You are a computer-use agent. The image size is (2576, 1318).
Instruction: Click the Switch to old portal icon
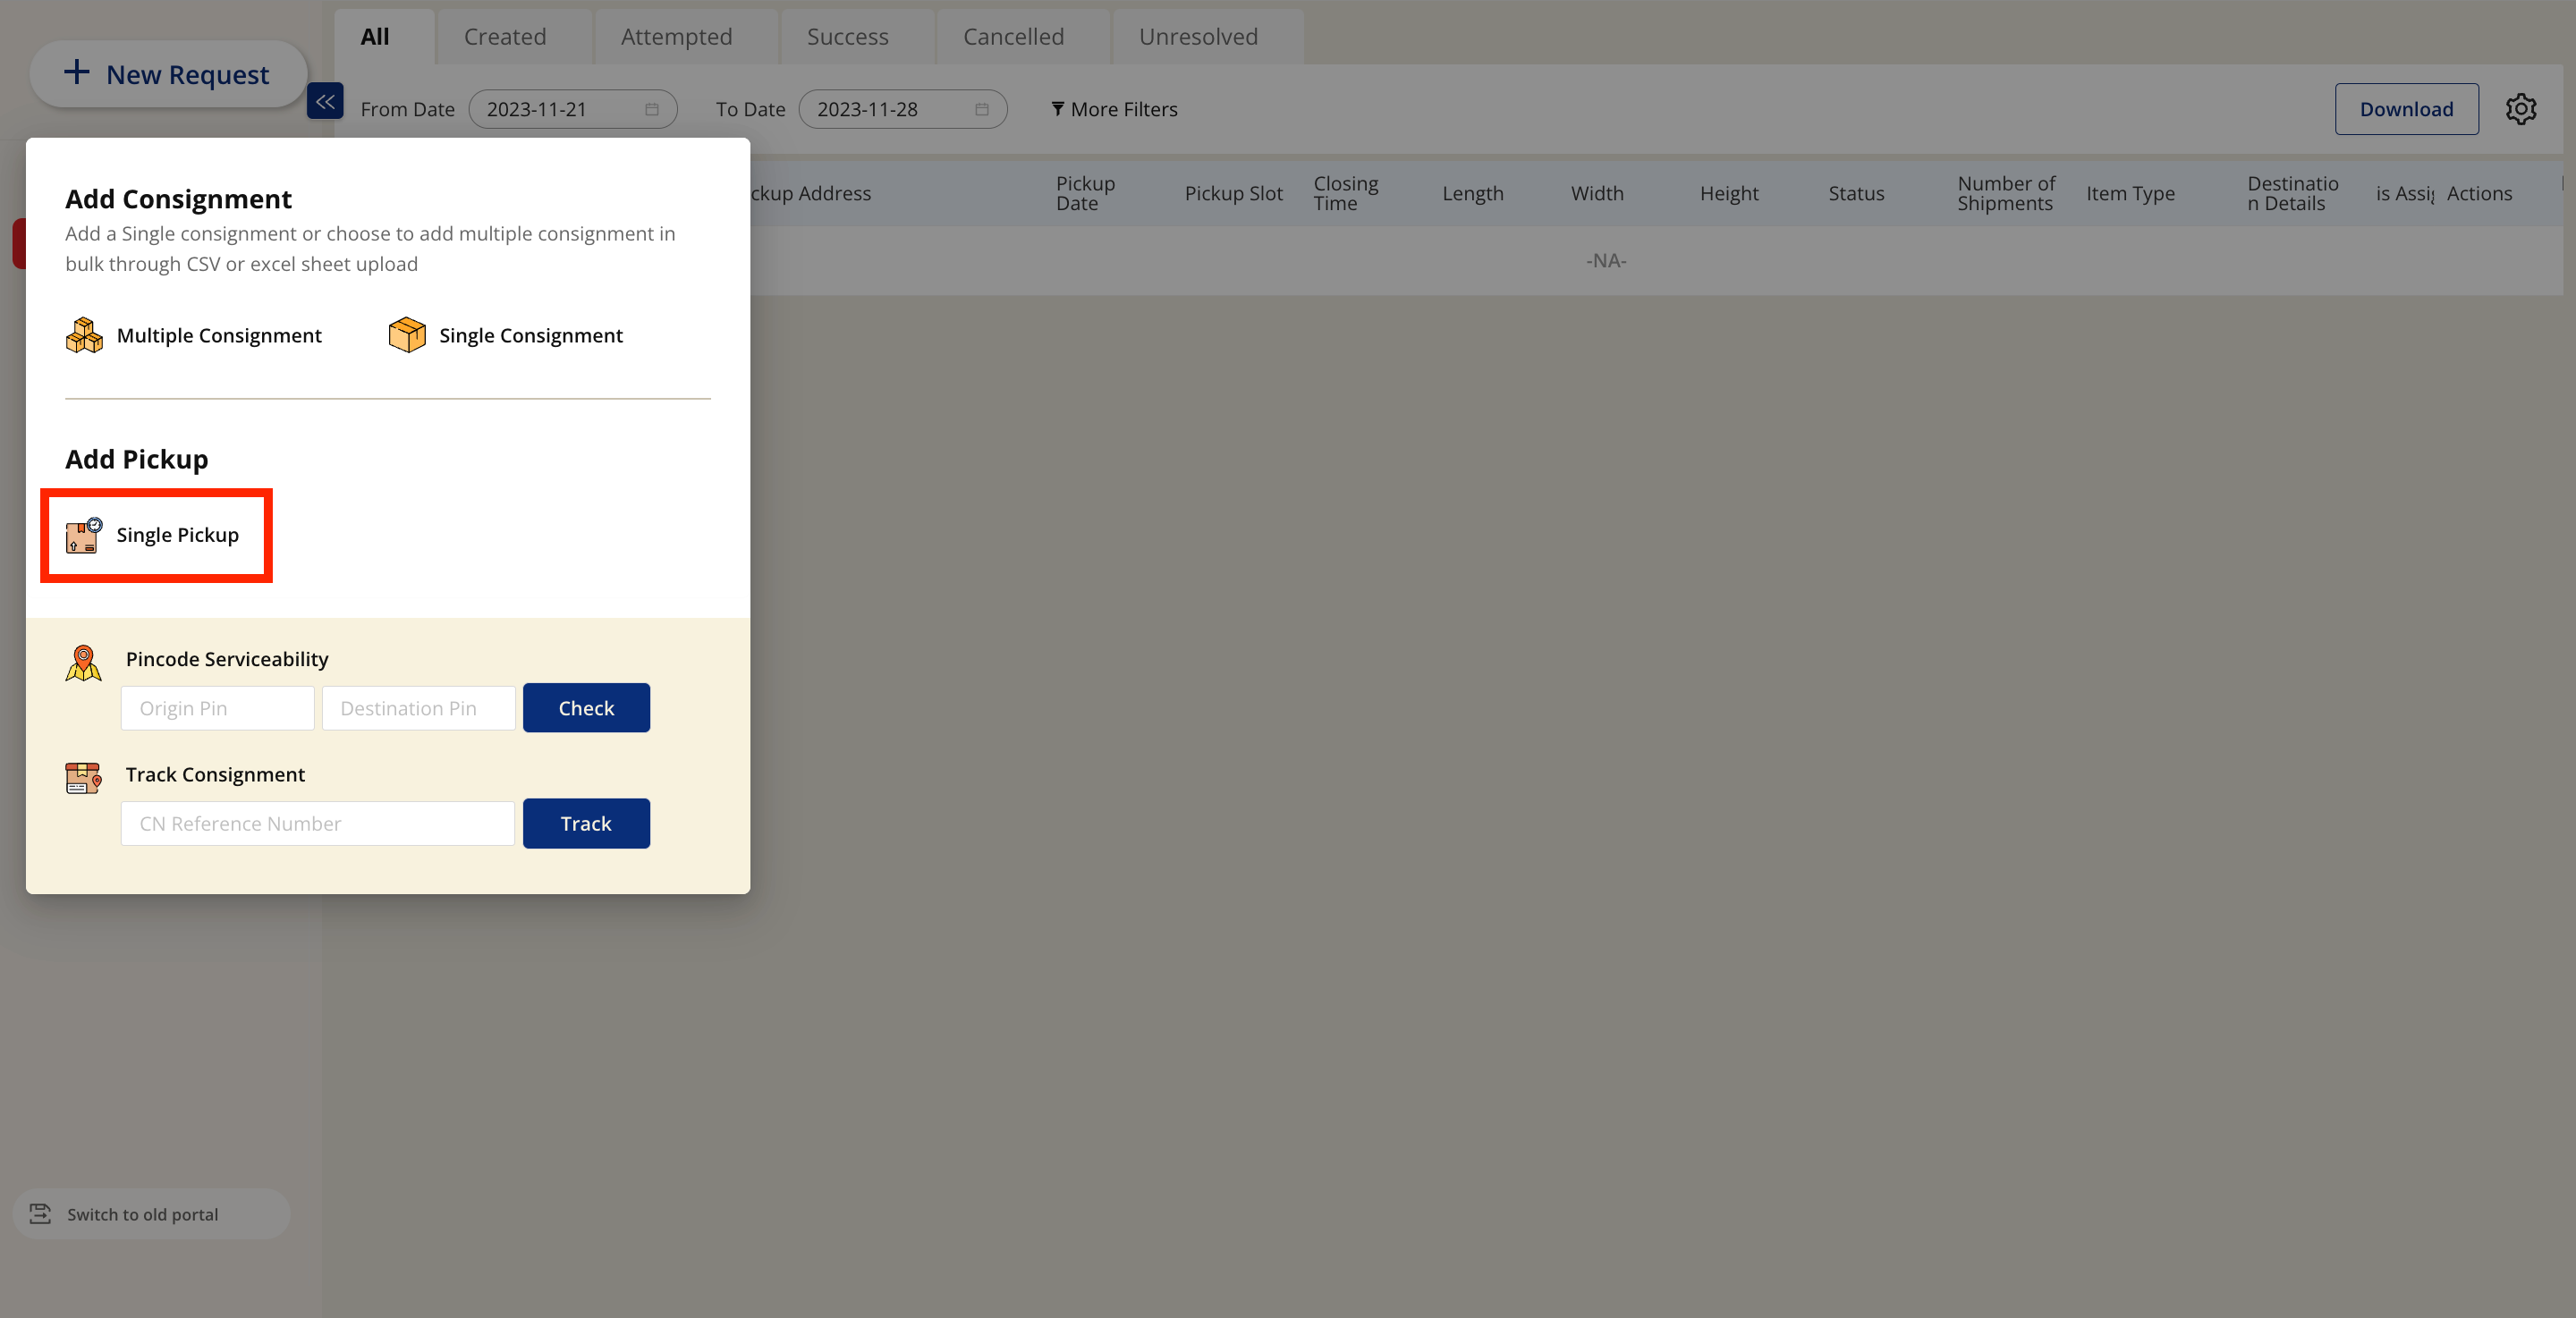(x=40, y=1213)
